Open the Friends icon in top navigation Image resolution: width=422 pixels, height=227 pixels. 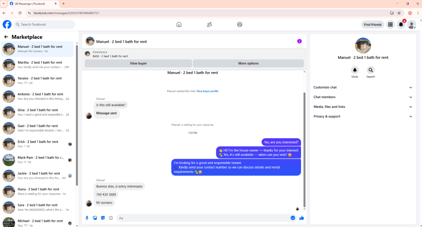[x=210, y=24]
